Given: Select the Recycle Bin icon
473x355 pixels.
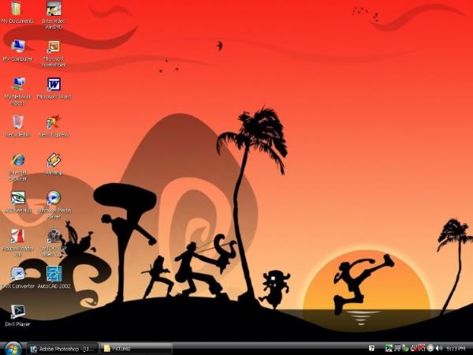Looking at the screenshot, I should 18,126.
